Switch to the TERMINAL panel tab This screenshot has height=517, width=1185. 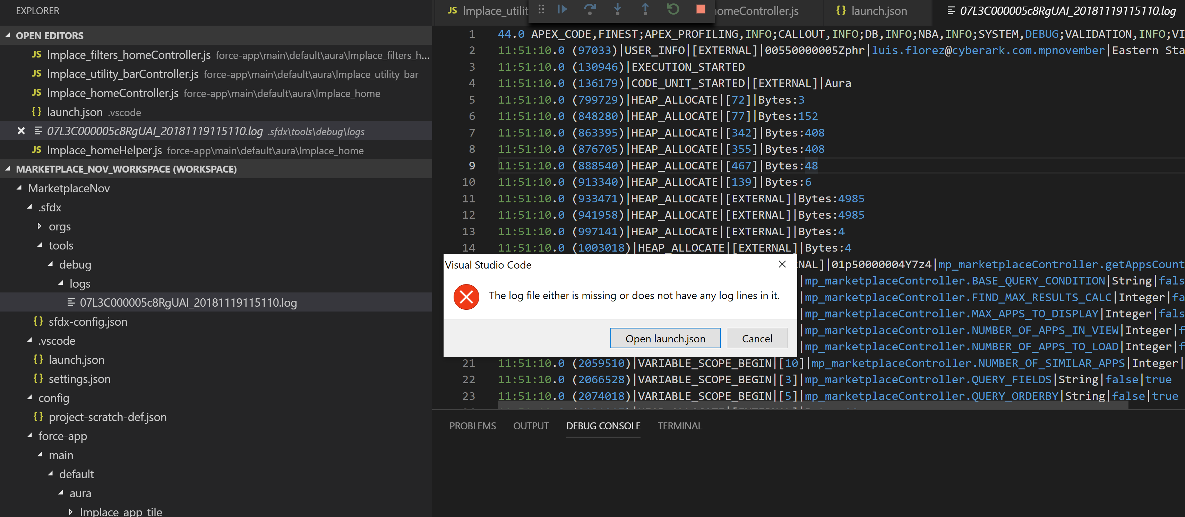point(679,426)
